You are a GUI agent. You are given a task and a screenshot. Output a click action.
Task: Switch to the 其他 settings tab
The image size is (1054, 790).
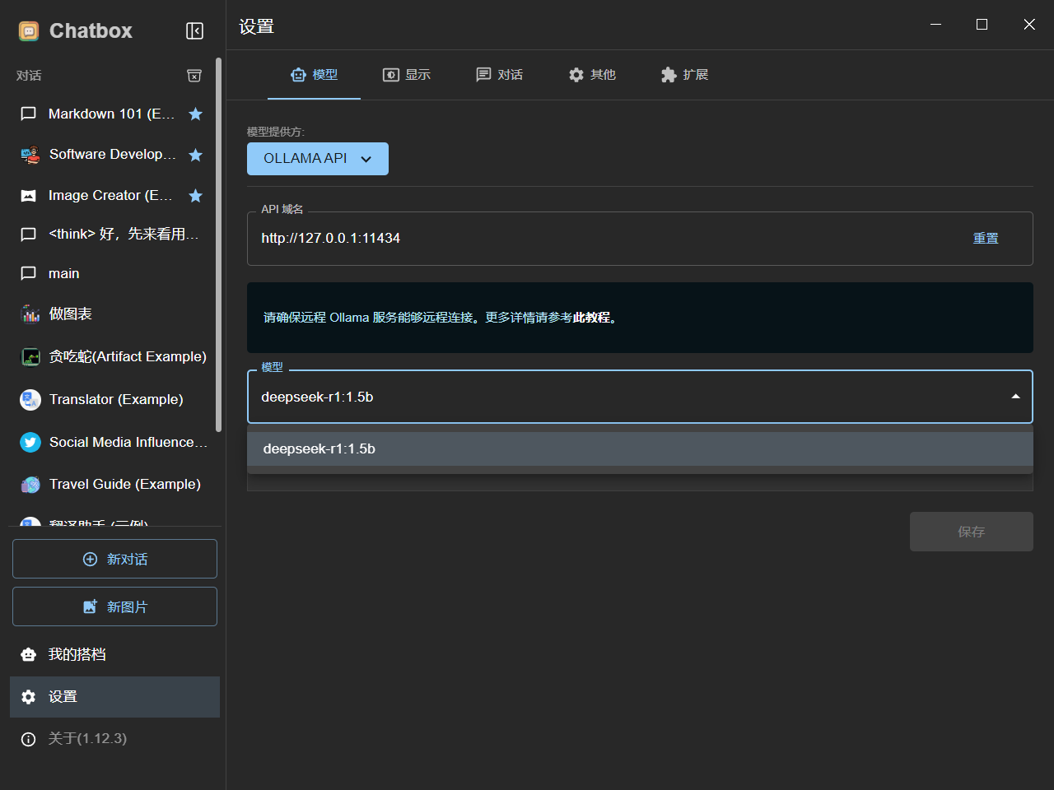pyautogui.click(x=592, y=75)
